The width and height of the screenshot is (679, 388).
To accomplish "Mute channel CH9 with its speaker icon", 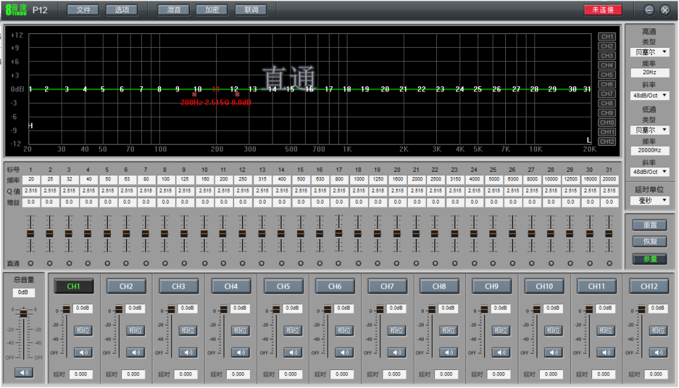I will [x=501, y=352].
